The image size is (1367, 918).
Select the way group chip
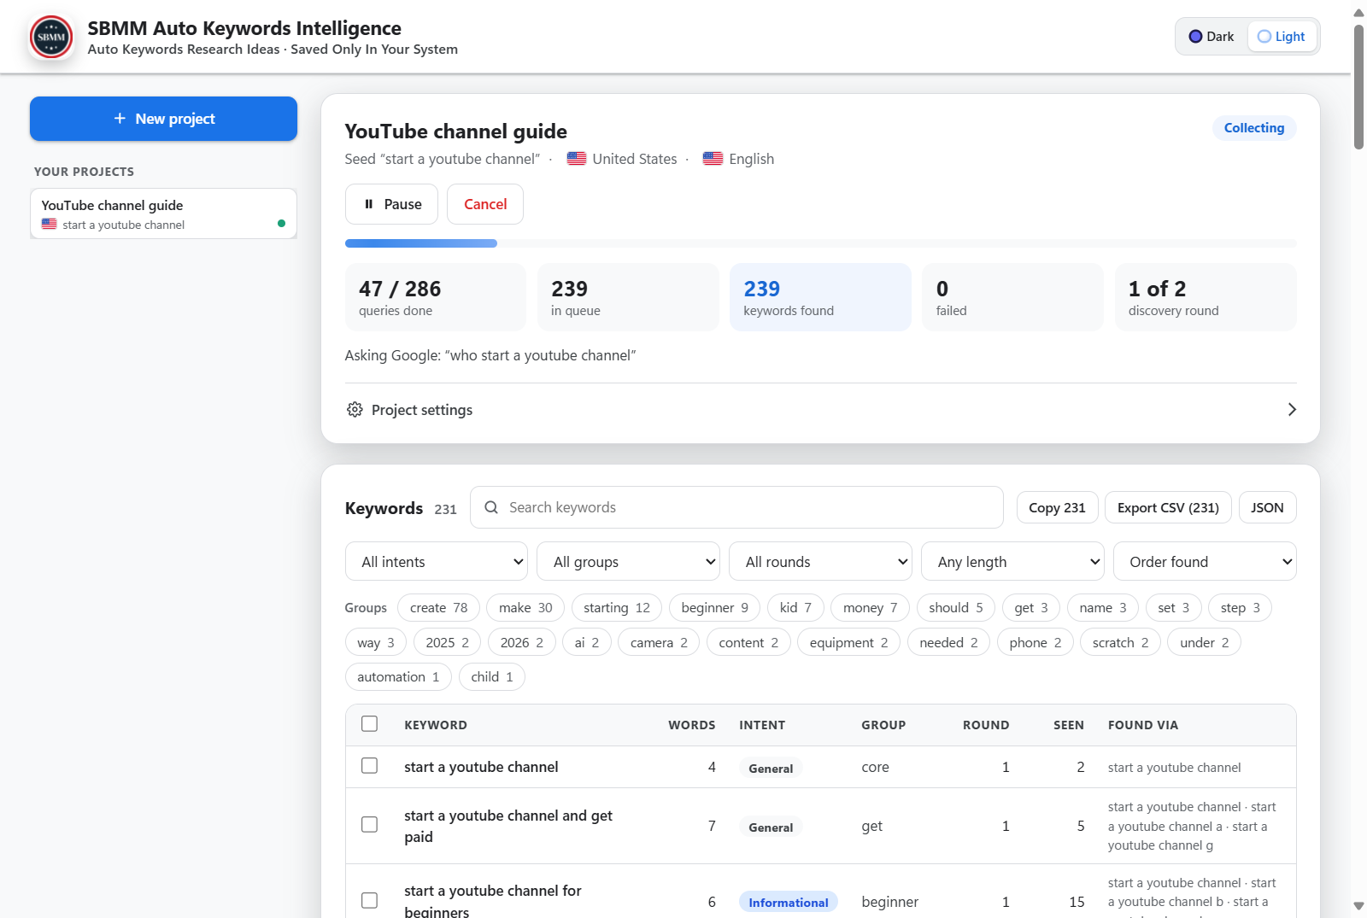click(x=376, y=643)
